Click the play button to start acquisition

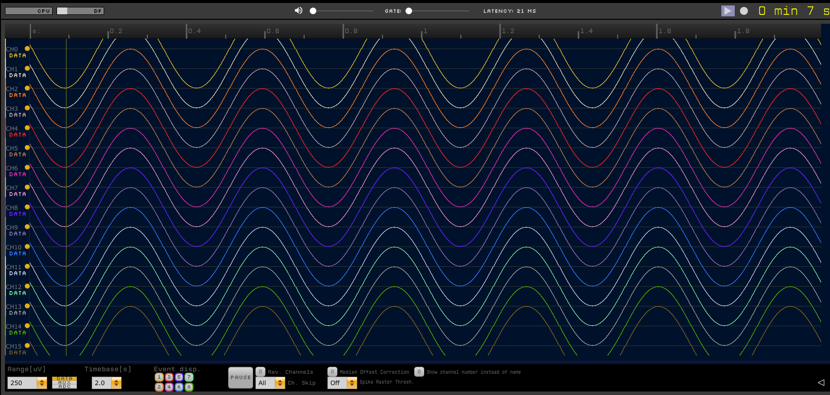click(728, 11)
